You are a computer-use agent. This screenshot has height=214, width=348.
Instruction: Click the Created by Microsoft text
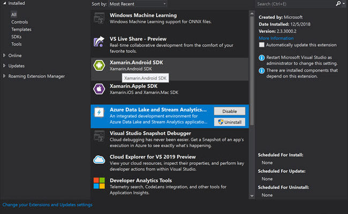pyautogui.click(x=281, y=17)
